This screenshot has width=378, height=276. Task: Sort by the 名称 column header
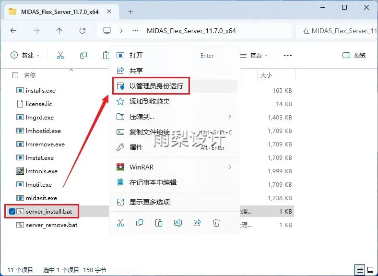30,75
